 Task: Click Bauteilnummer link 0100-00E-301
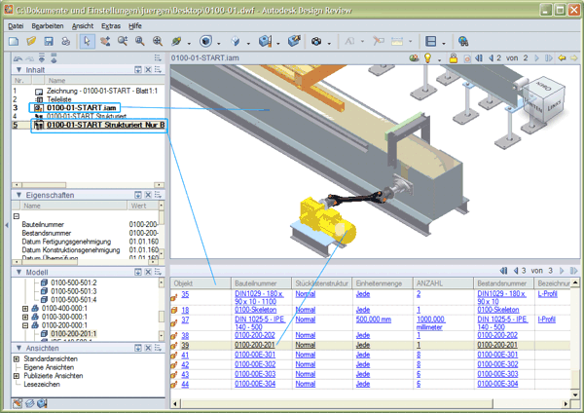click(x=255, y=355)
